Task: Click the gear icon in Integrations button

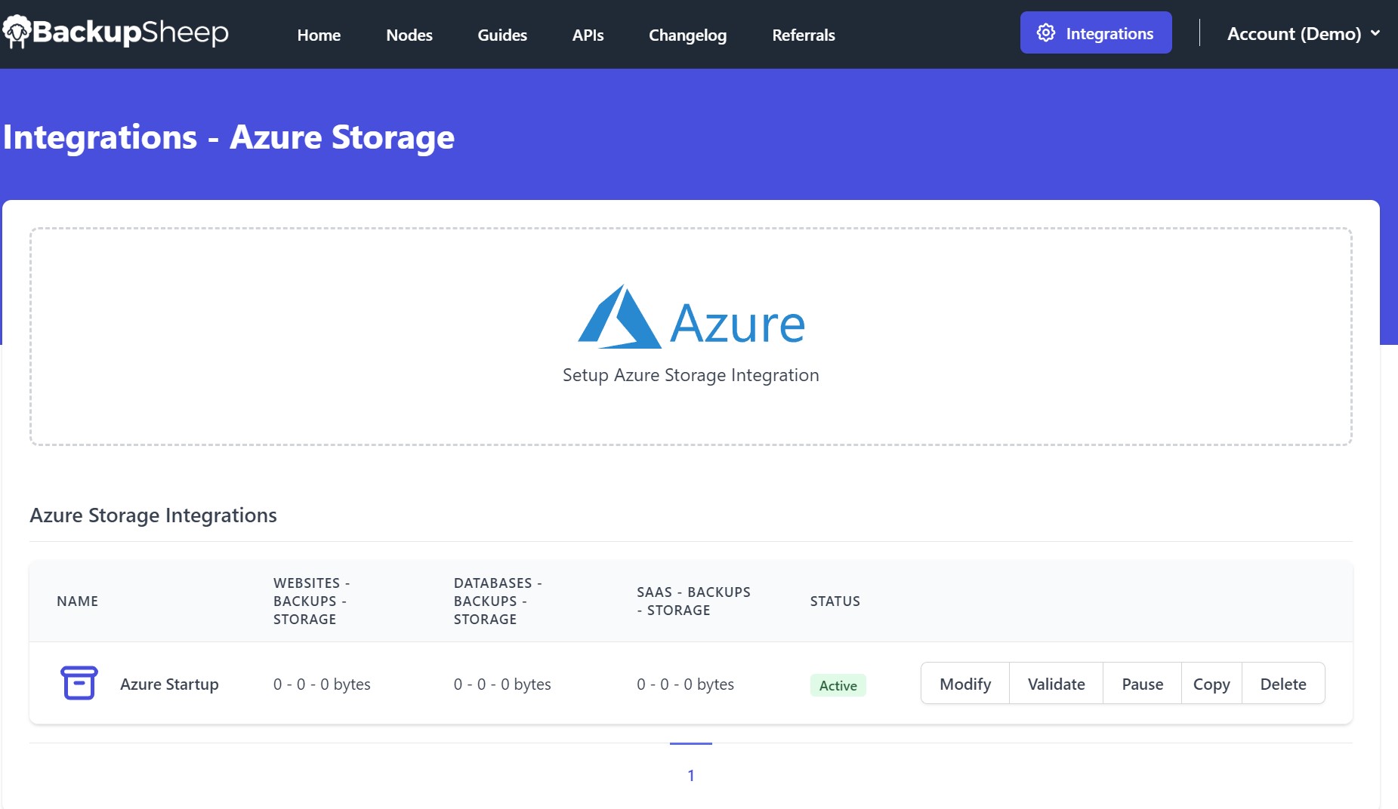Action: pyautogui.click(x=1046, y=32)
